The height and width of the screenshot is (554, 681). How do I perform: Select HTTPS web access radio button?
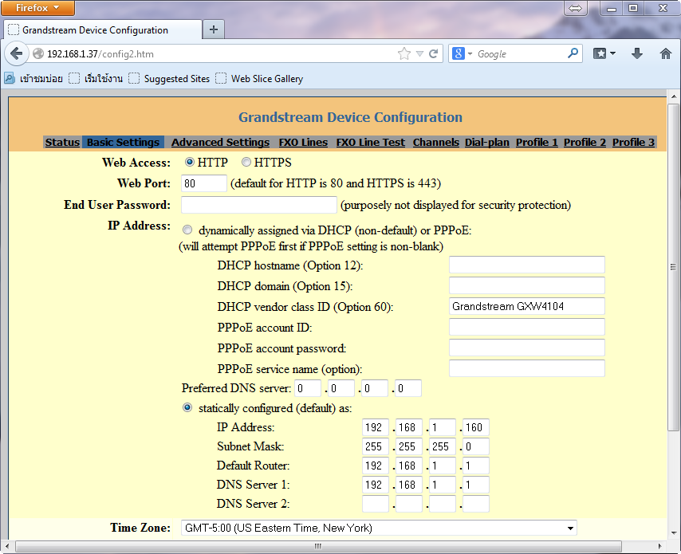[x=246, y=162]
